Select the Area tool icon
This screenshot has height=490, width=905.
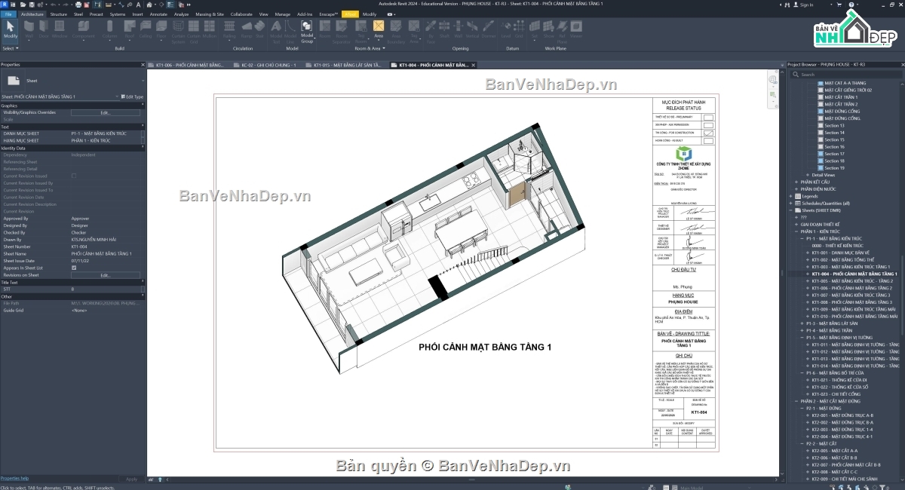379,26
